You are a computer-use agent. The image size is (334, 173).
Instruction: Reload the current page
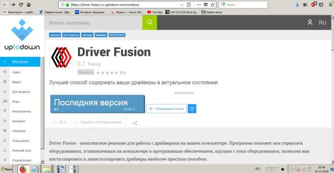click(x=21, y=4)
